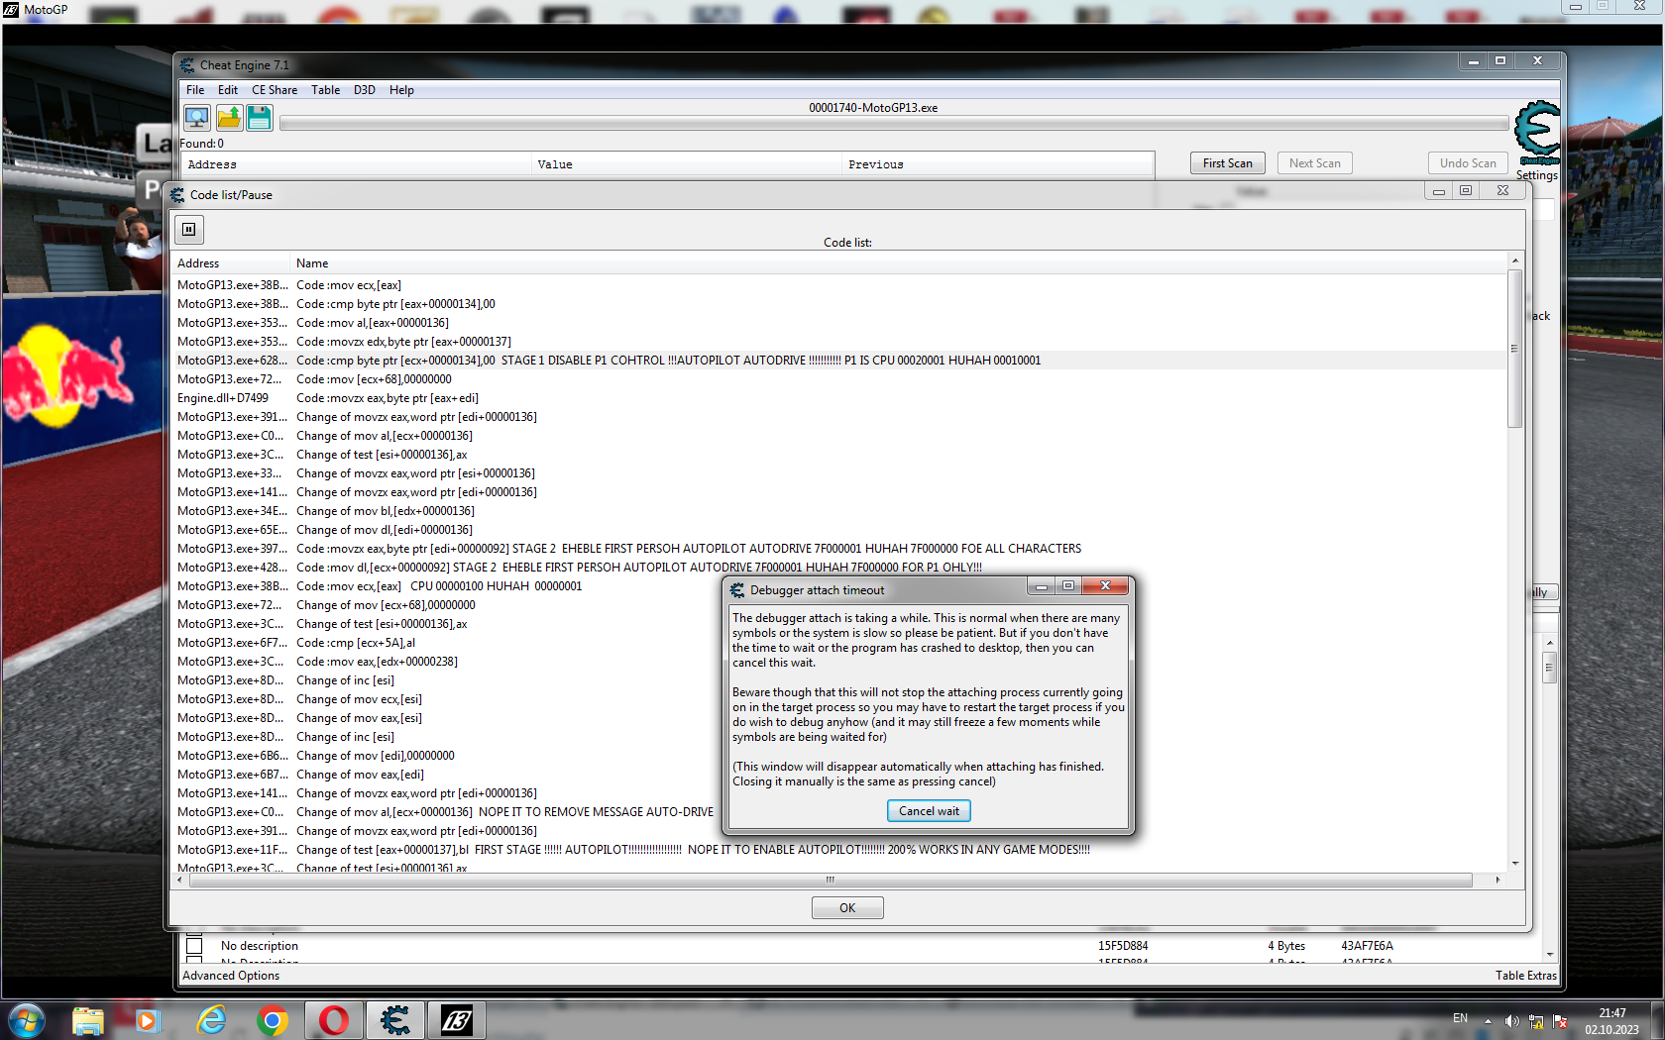Click the save floppy disk icon

(x=260, y=118)
